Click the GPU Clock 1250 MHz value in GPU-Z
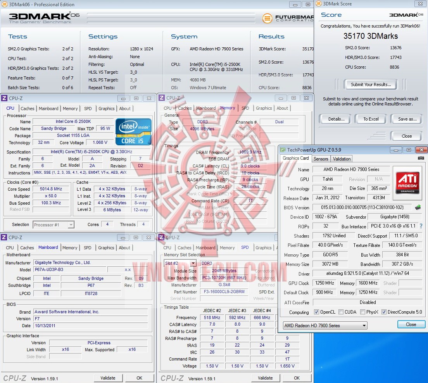 [x=324, y=283]
